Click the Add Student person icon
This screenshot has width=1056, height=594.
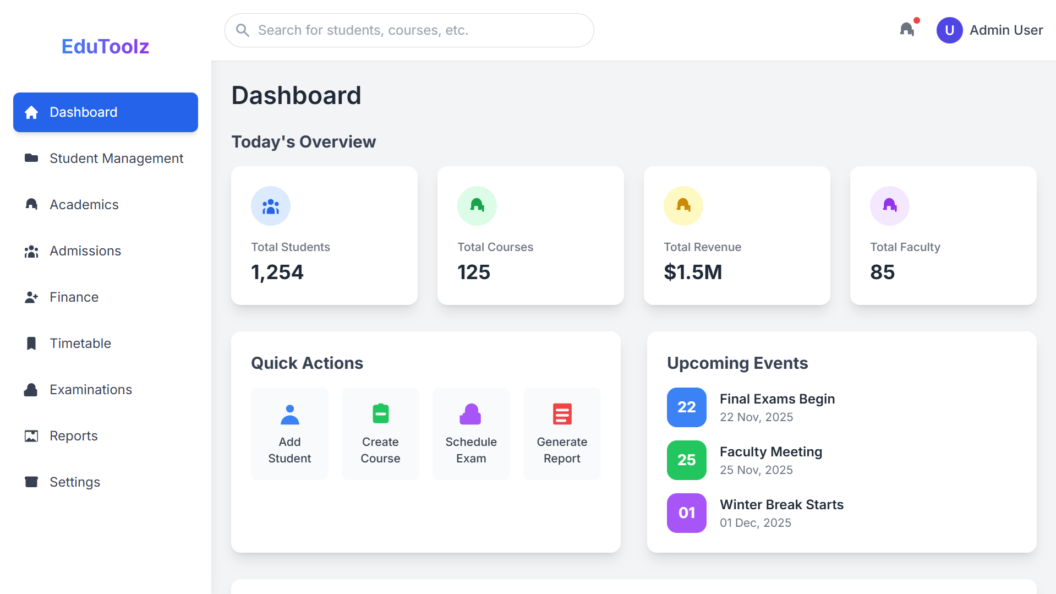click(289, 415)
